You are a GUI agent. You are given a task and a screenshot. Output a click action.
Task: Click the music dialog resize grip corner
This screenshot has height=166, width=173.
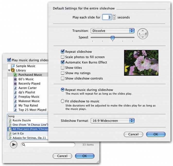98,162
